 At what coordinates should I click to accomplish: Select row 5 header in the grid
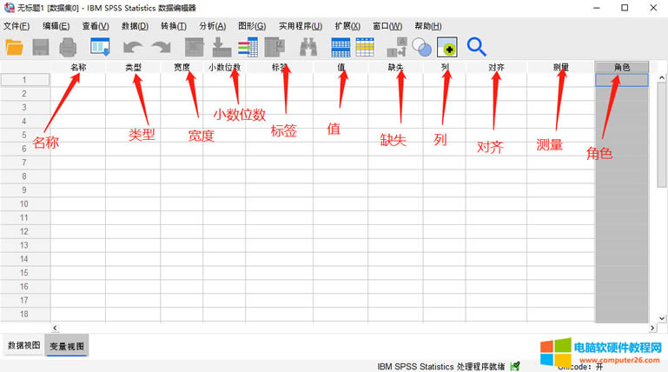pos(25,135)
